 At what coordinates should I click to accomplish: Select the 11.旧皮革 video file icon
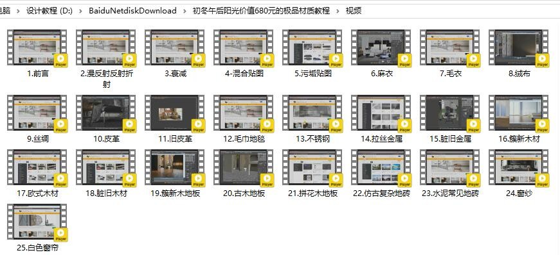(x=175, y=113)
